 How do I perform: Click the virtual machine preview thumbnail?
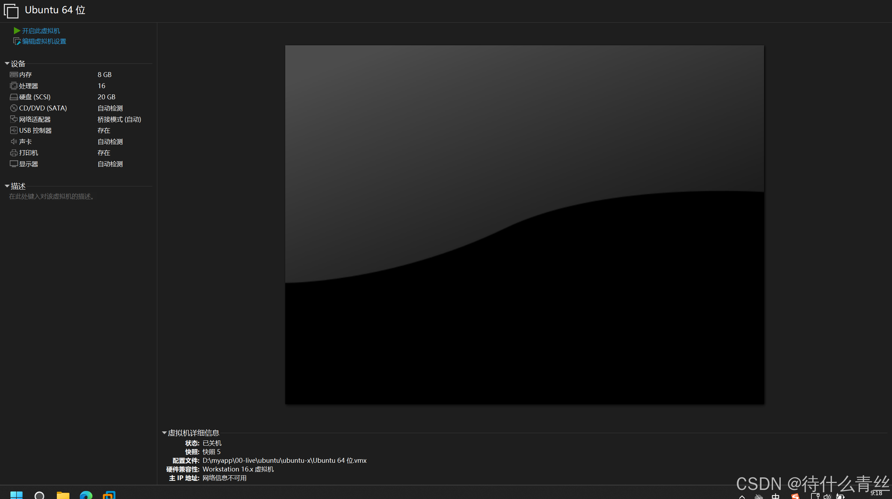point(524,225)
